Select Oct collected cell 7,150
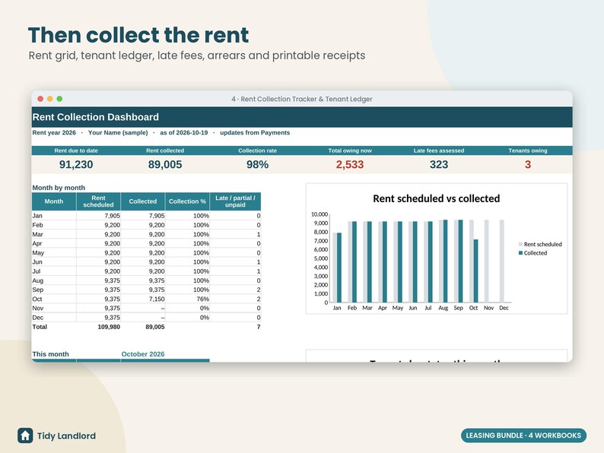Screen dimensions: 604x453 coord(143,299)
